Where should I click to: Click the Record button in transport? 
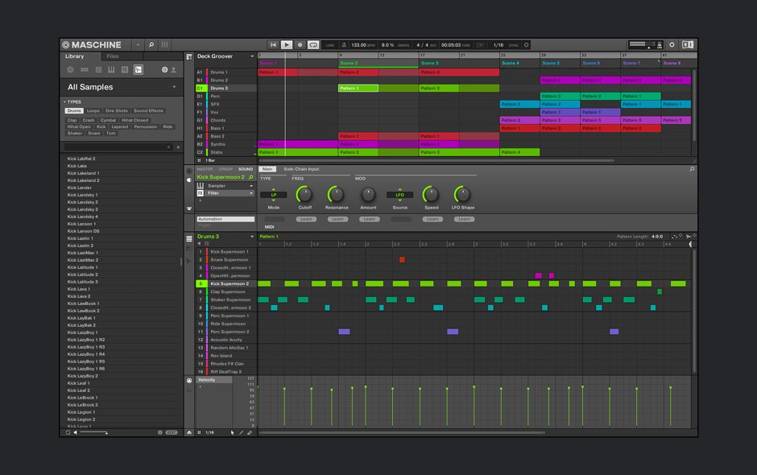[x=300, y=45]
